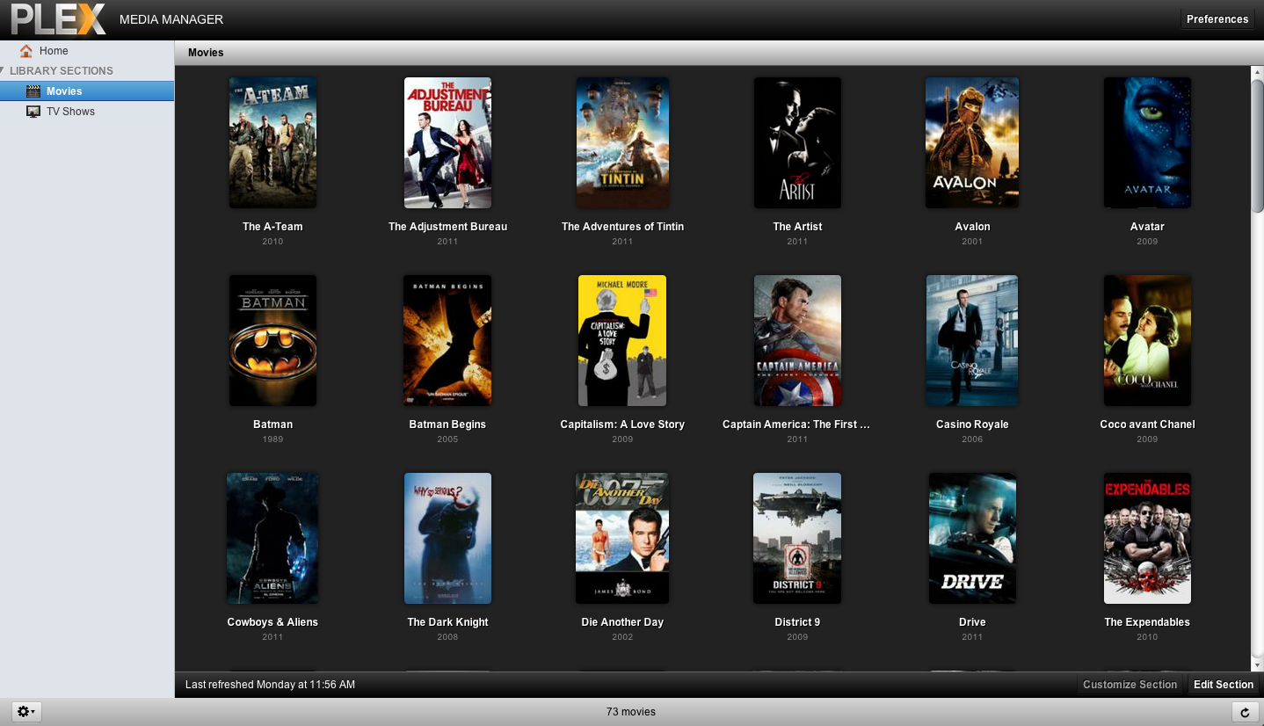Image resolution: width=1264 pixels, height=726 pixels.
Task: Click the 'MEDIA MANAGER' title text
Action: (x=171, y=19)
